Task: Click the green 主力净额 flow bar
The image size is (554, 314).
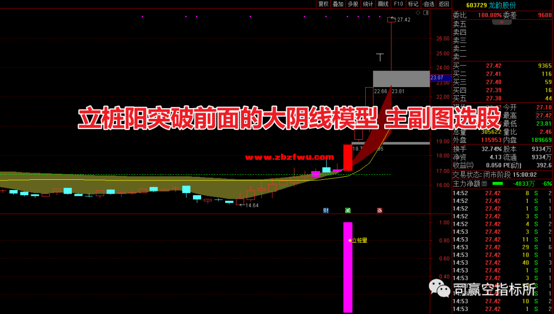Action: coord(498,183)
